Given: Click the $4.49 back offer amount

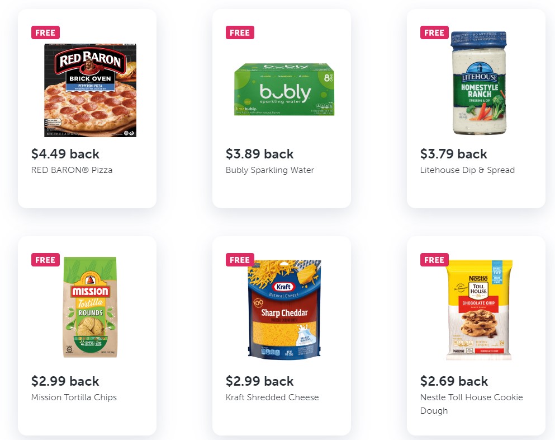Looking at the screenshot, I should coord(65,154).
